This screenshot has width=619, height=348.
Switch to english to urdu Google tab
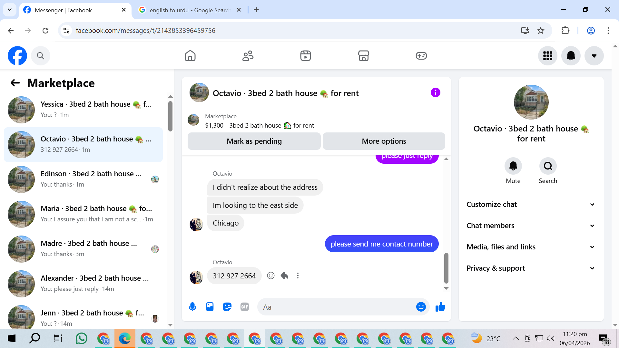[x=190, y=10]
